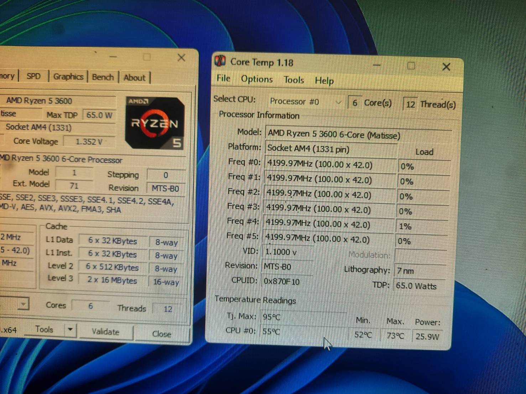Click the Core Temp app icon in title bar
This screenshot has height=394, width=526.
pyautogui.click(x=220, y=61)
